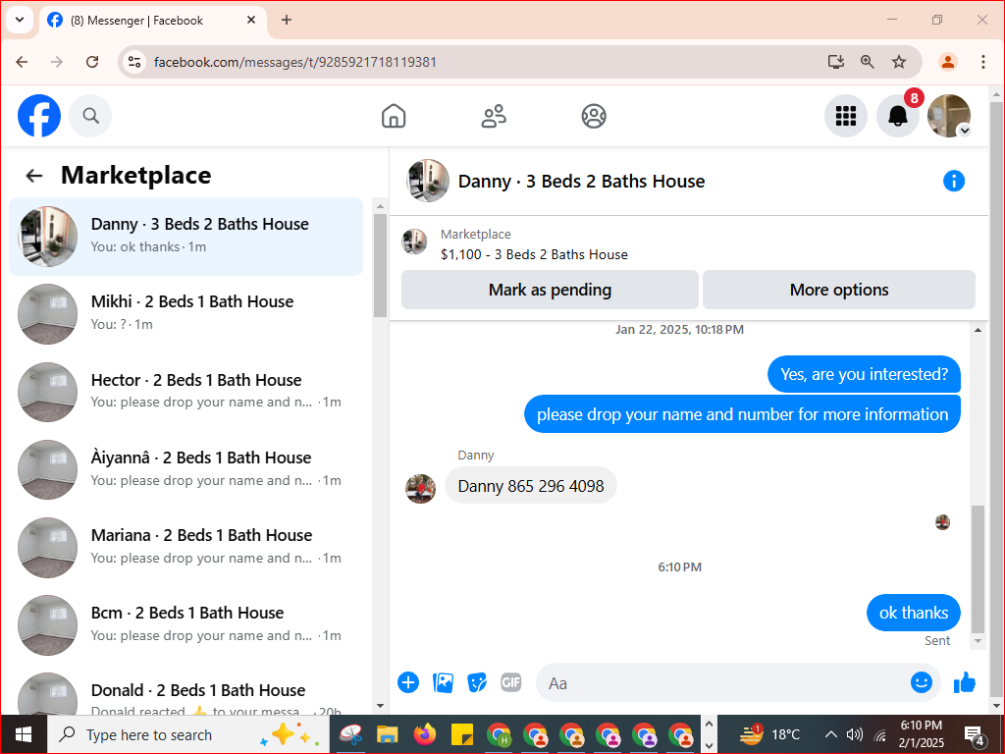
Task: Click the conversation list scroll-down arrow
Action: [x=380, y=705]
